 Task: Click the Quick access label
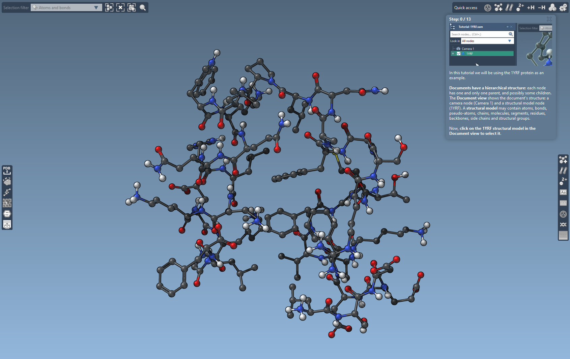[465, 7]
